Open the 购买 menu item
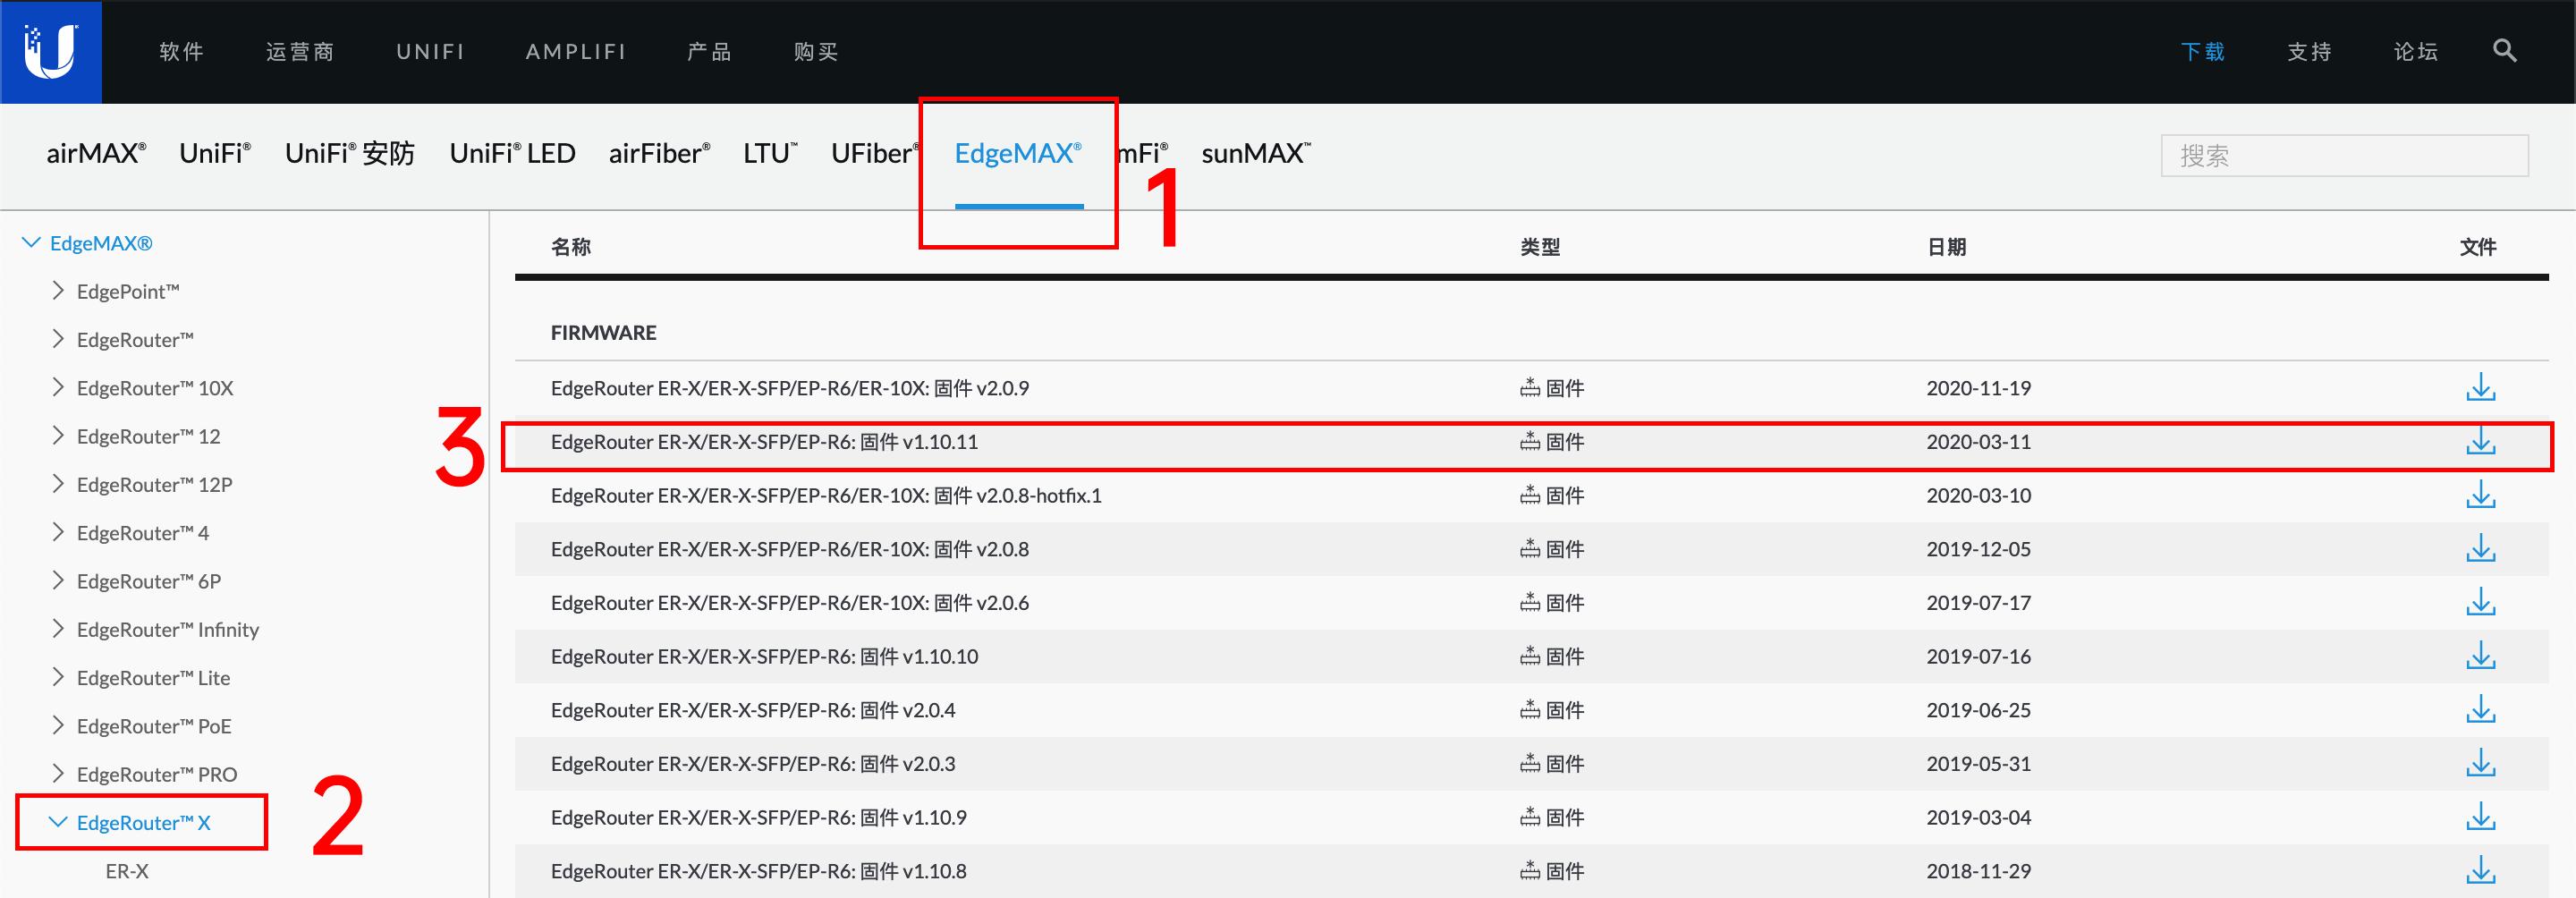The height and width of the screenshot is (898, 2576). (813, 52)
